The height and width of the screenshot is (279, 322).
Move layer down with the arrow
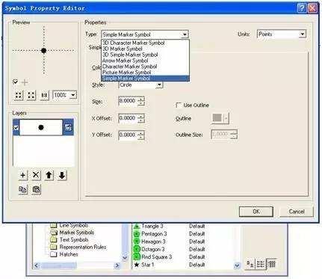click(x=62, y=175)
